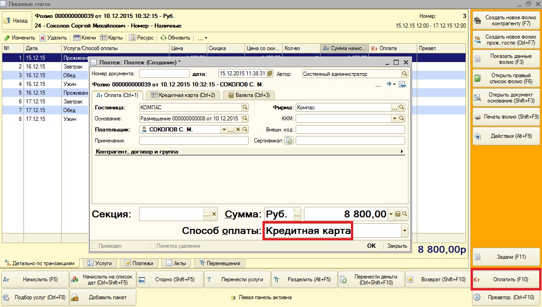Click Открыть документ основание (Shift+F3)
The image size is (542, 307).
[506, 97]
